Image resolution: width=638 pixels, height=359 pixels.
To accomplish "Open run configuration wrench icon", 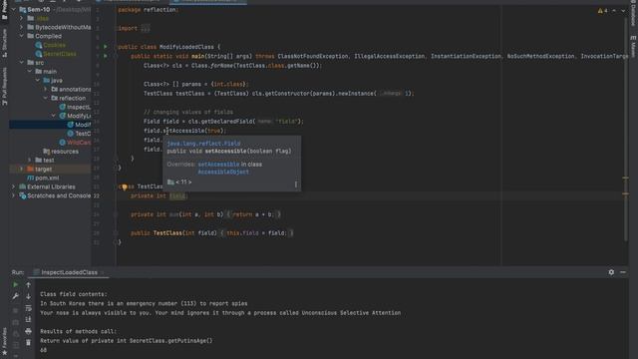I will click(x=15, y=296).
